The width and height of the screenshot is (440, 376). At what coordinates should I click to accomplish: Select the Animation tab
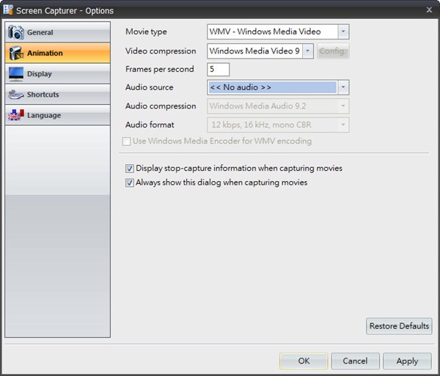click(x=57, y=53)
